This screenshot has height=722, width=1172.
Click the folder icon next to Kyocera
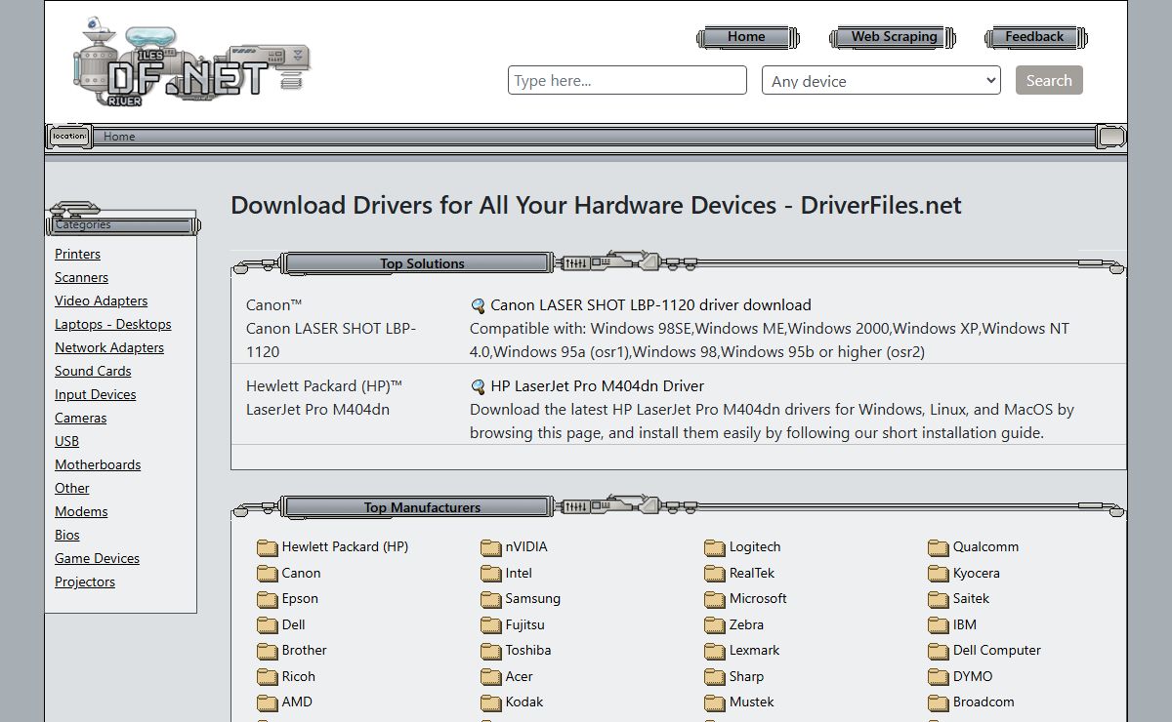tap(939, 574)
